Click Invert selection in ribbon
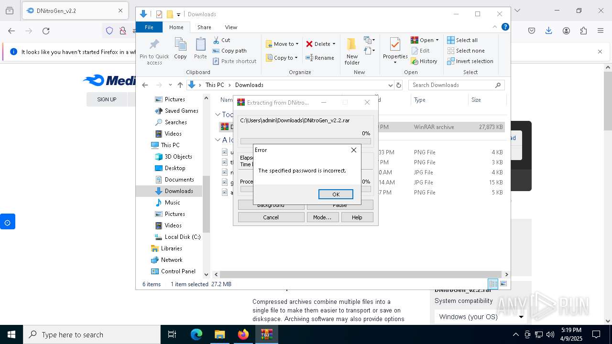612x344 pixels. [x=470, y=61]
